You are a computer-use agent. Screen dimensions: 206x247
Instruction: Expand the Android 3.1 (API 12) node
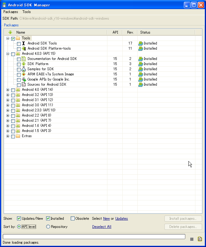[x=8, y=100]
